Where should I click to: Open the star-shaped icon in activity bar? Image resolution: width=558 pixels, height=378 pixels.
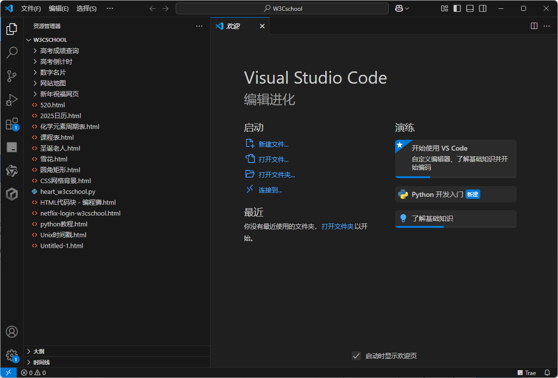[12, 171]
